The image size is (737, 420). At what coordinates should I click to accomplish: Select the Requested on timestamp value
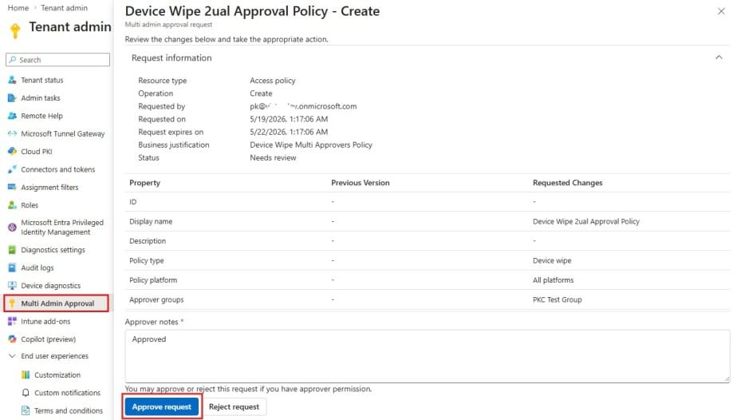[289, 119]
